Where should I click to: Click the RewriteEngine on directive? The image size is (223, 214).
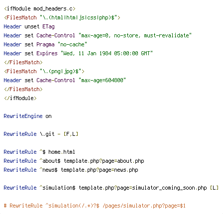(27, 116)
